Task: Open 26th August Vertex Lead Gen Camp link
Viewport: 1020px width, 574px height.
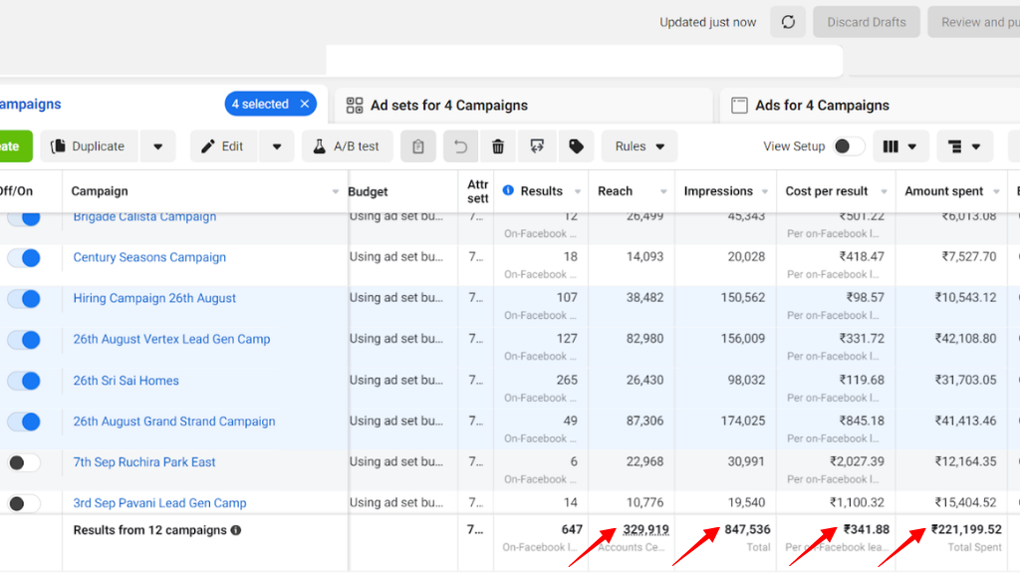Action: point(171,339)
